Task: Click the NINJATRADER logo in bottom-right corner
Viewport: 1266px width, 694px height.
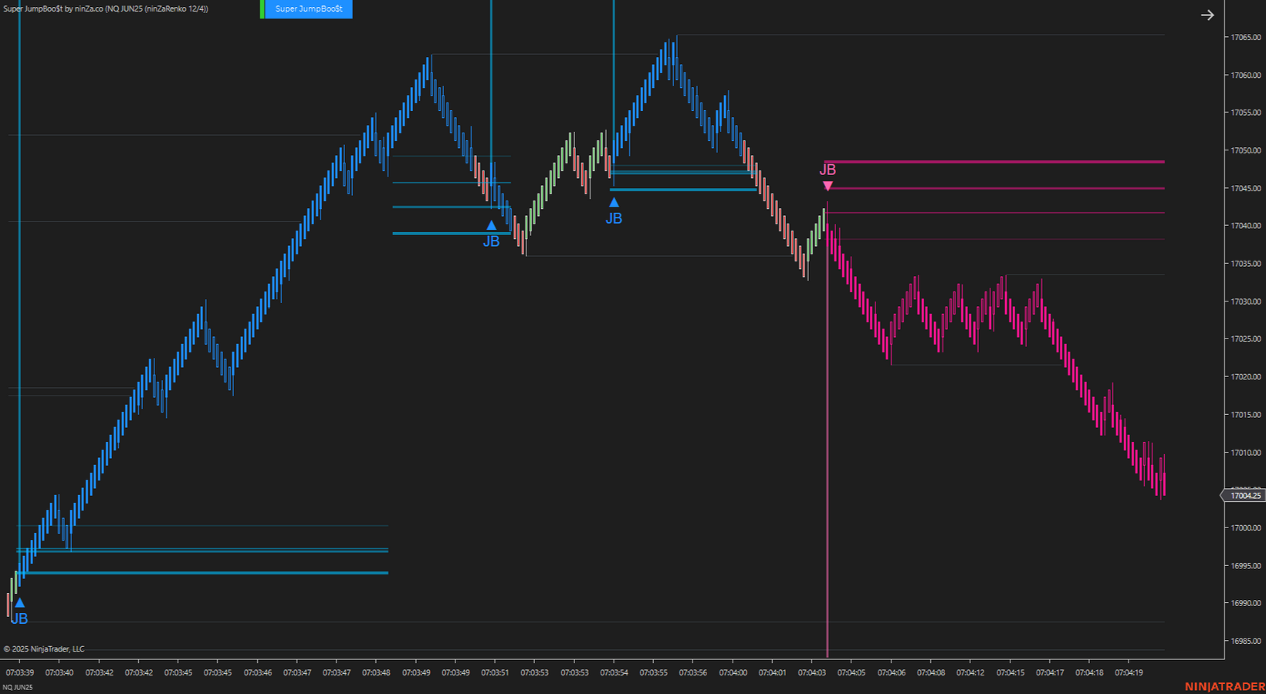Action: (1224, 686)
